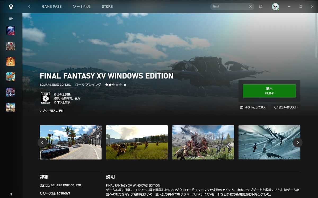Screen dimensions: 318x198
Task: Maximize the Xbox app window
Action: pos(301,7)
